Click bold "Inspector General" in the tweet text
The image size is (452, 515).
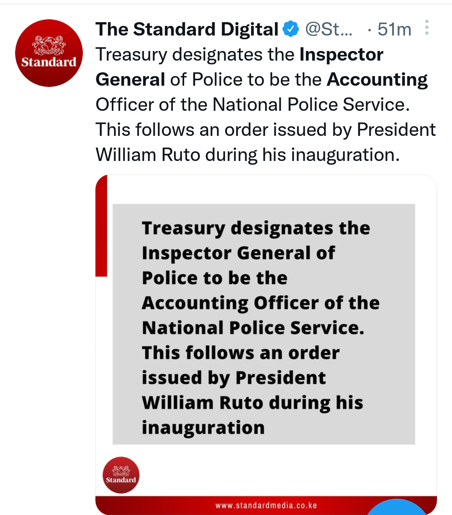pyautogui.click(x=239, y=67)
